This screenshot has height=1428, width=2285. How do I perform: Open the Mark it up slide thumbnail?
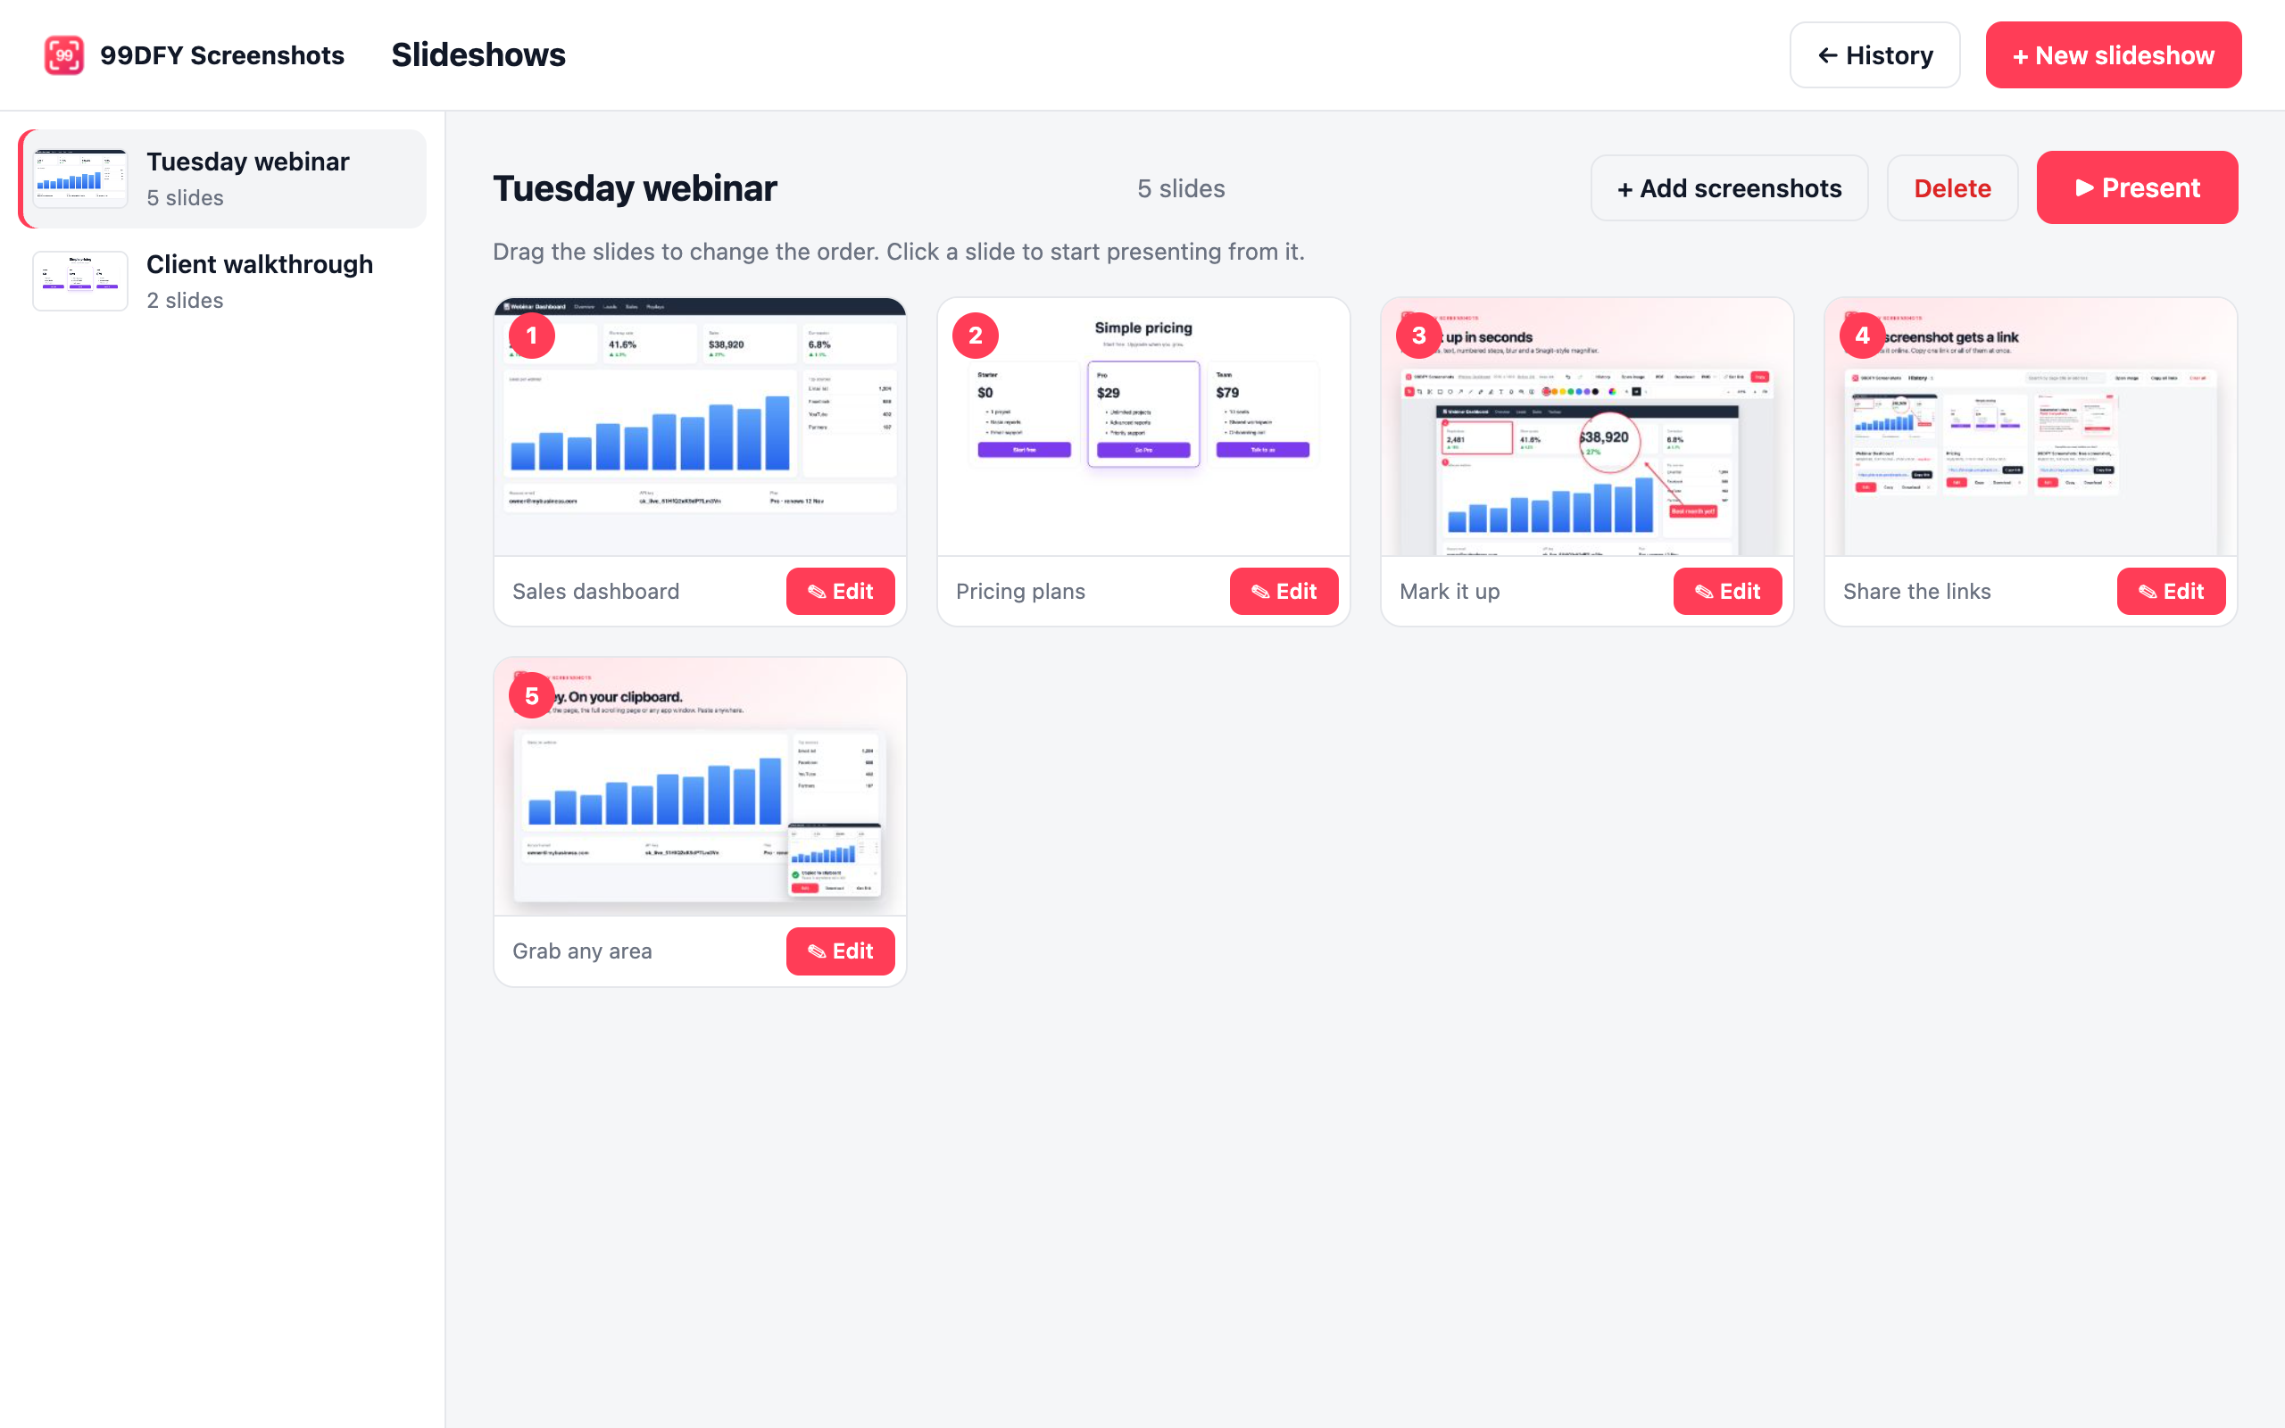1586,427
